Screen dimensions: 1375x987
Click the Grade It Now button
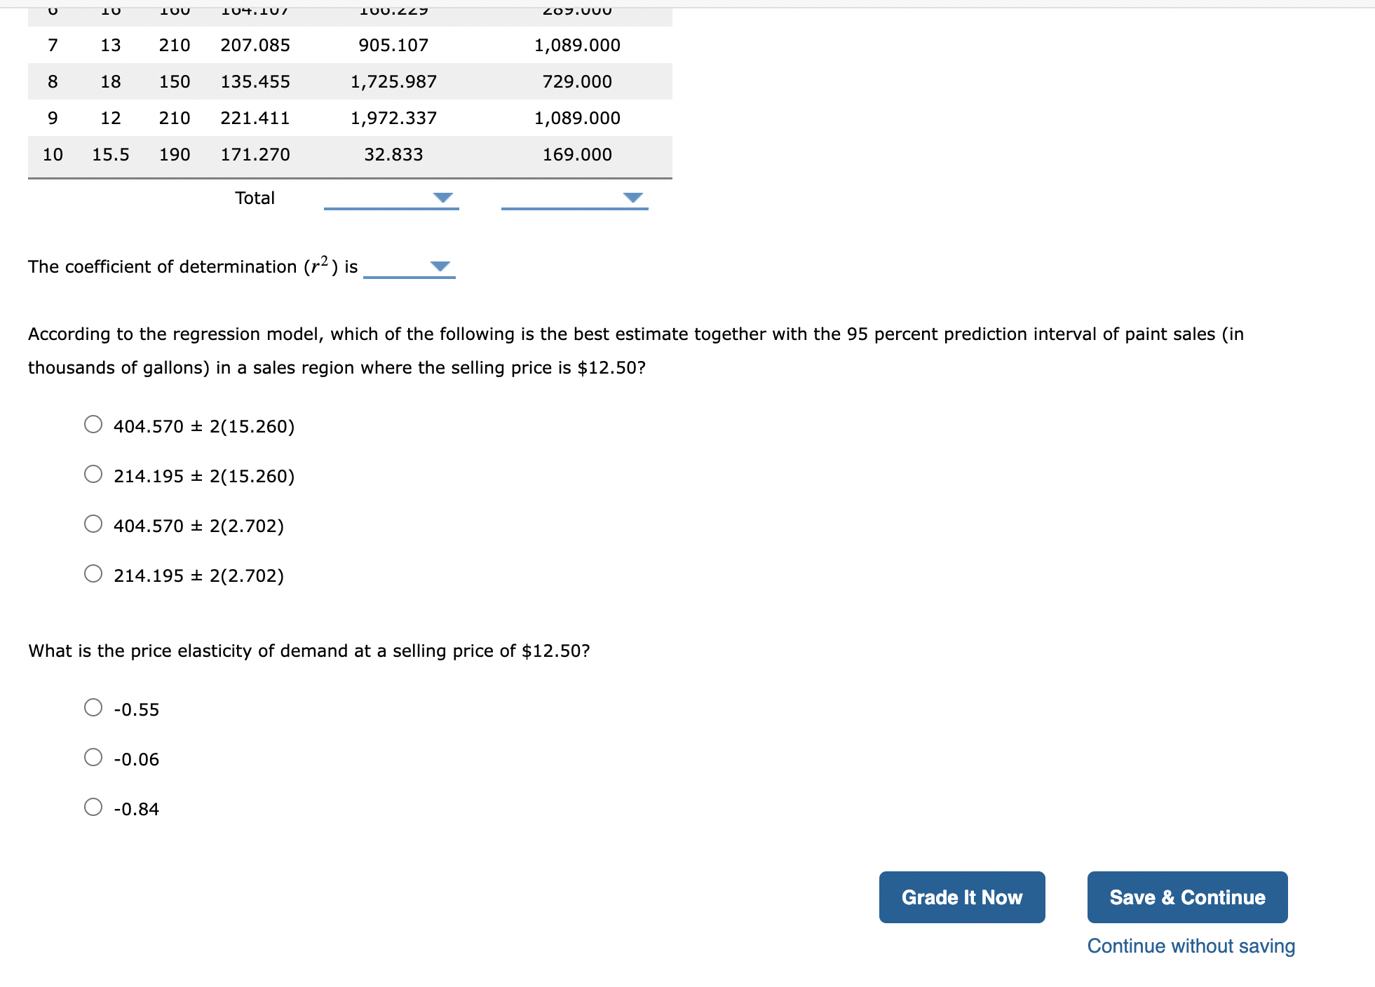click(x=961, y=897)
